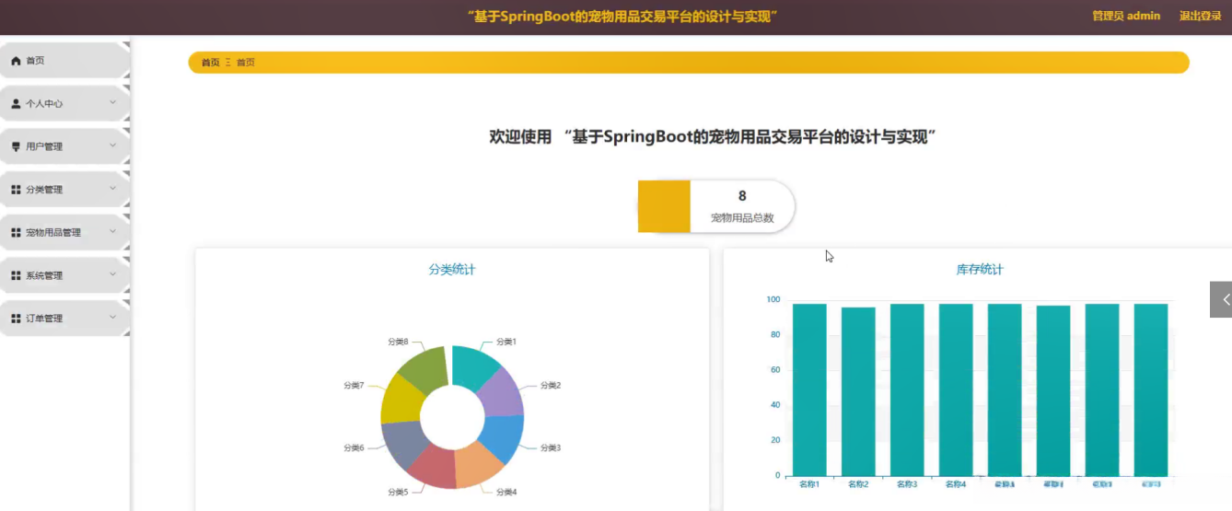Click the home icon in the sidebar

16,61
